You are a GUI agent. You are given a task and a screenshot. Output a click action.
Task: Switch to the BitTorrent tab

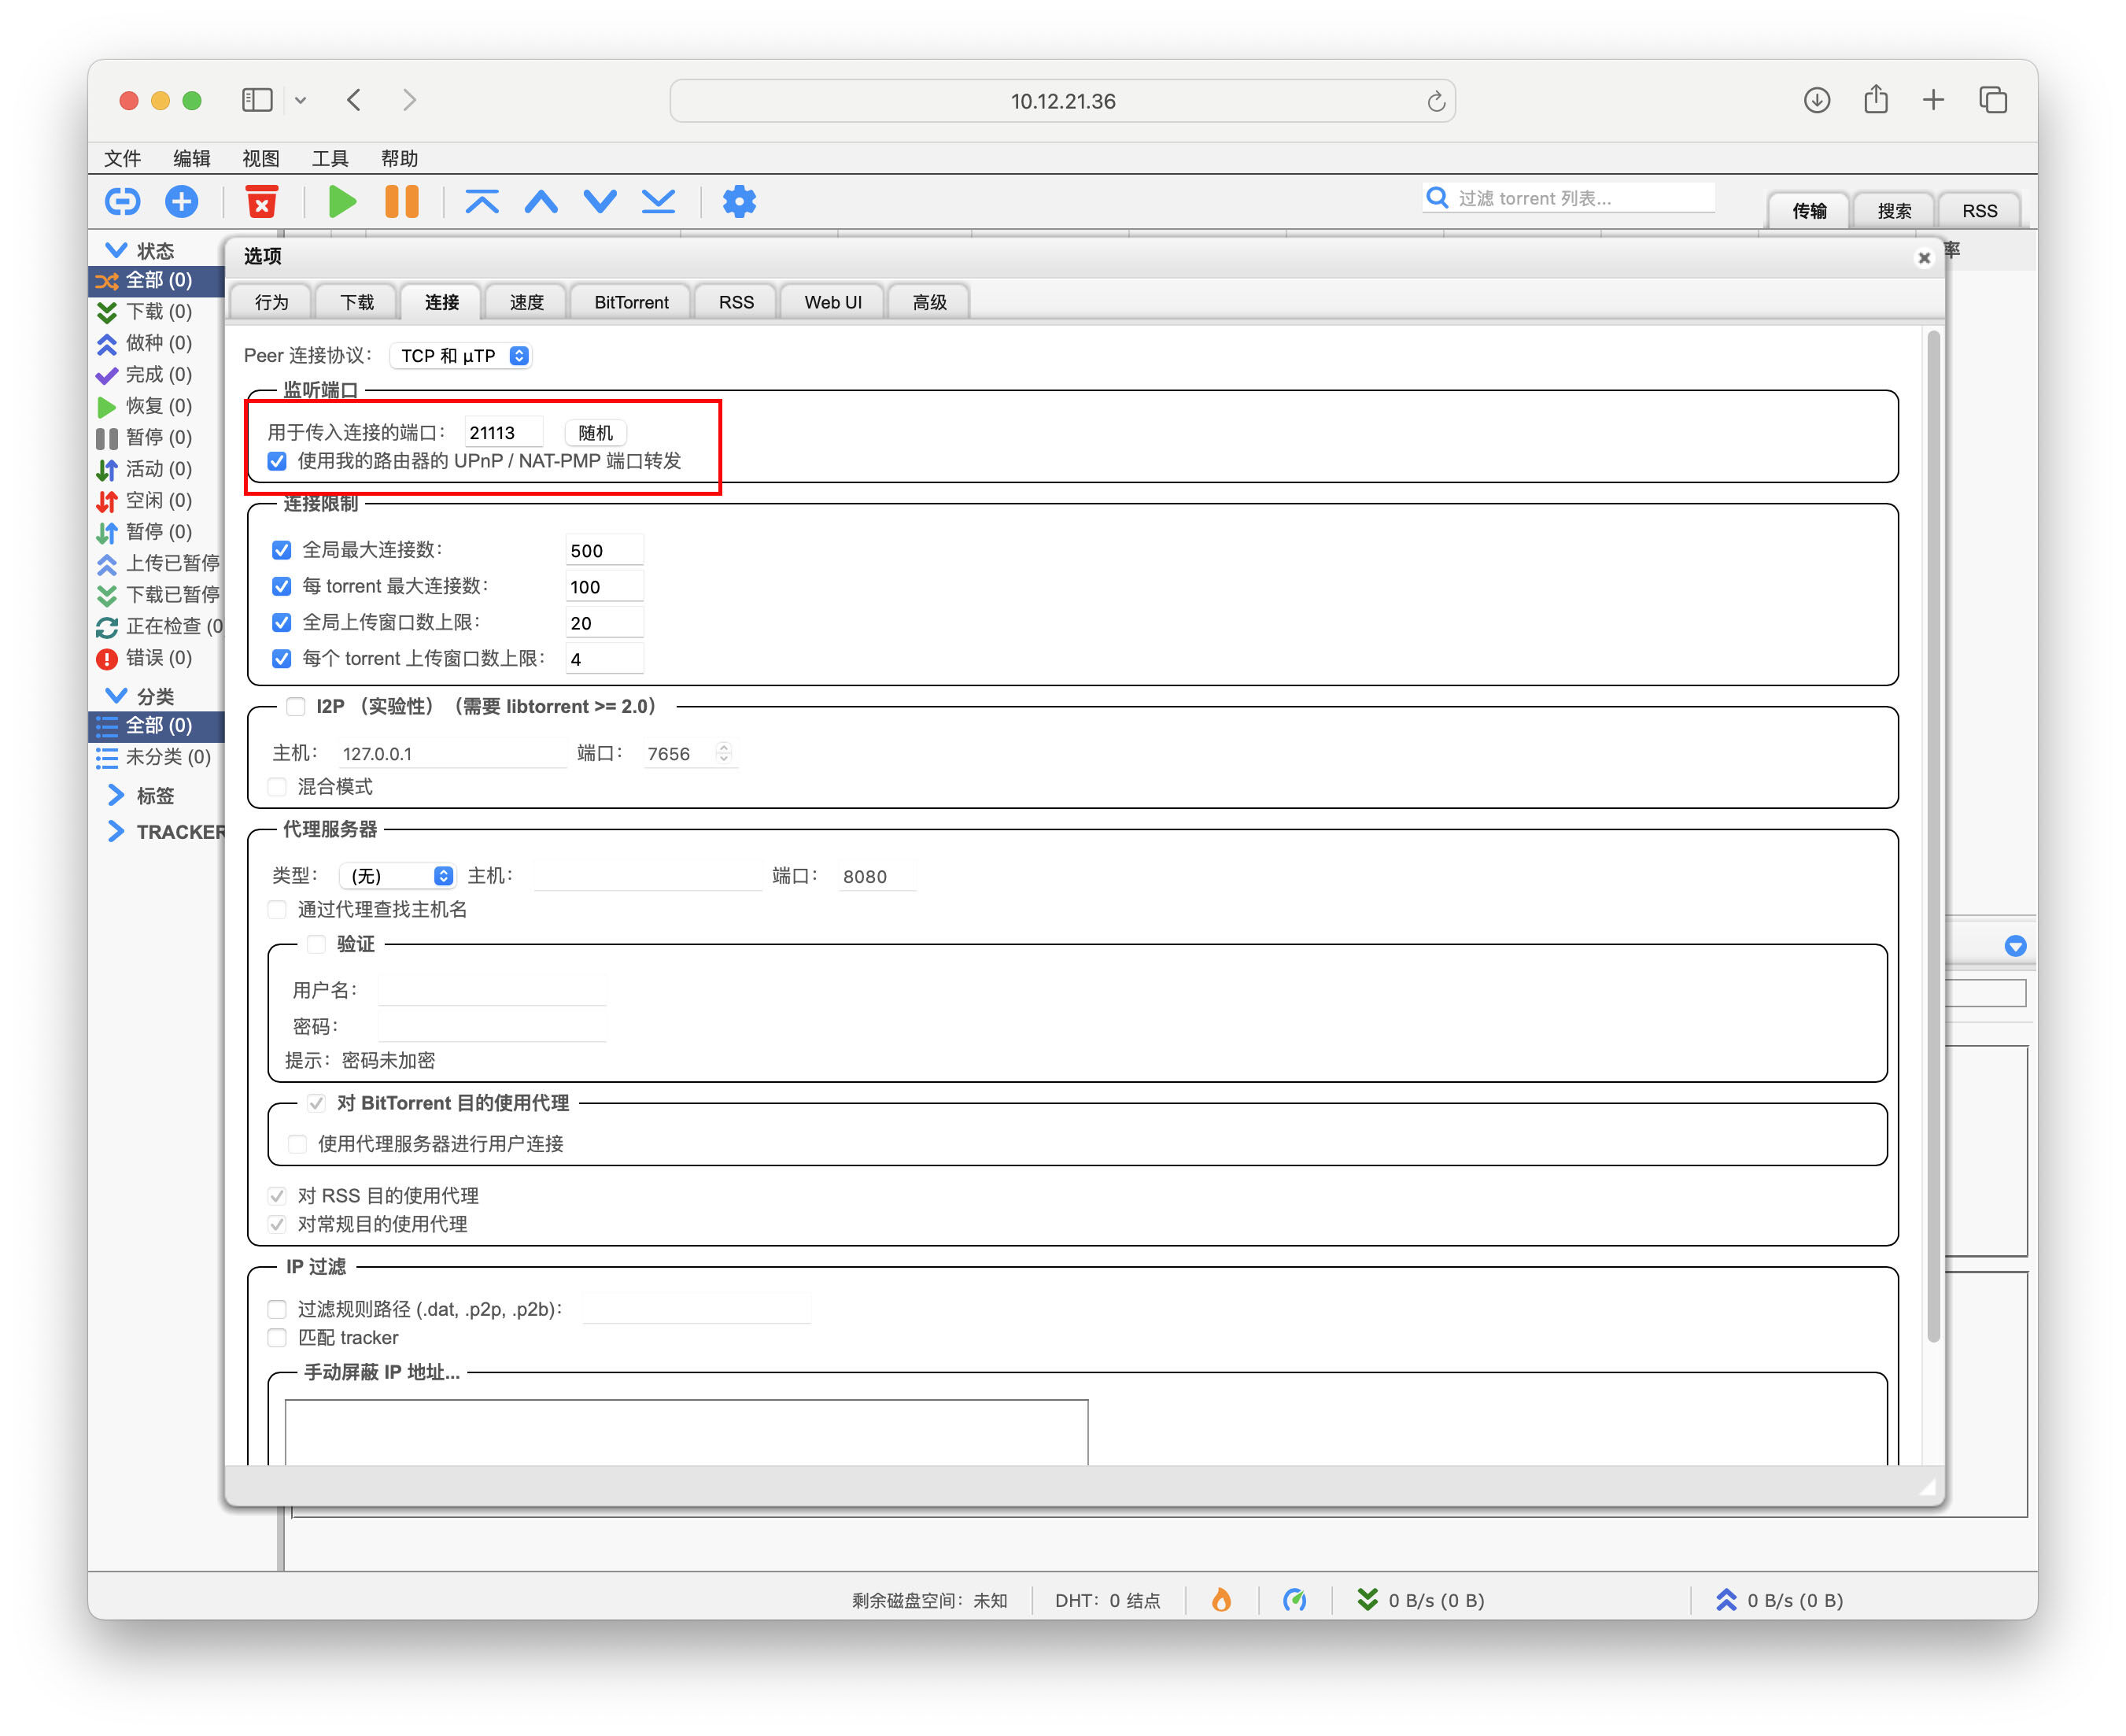click(x=632, y=302)
